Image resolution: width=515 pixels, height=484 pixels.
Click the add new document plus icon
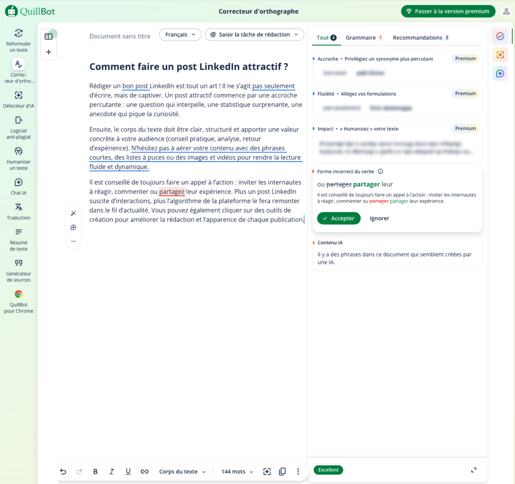[x=48, y=52]
